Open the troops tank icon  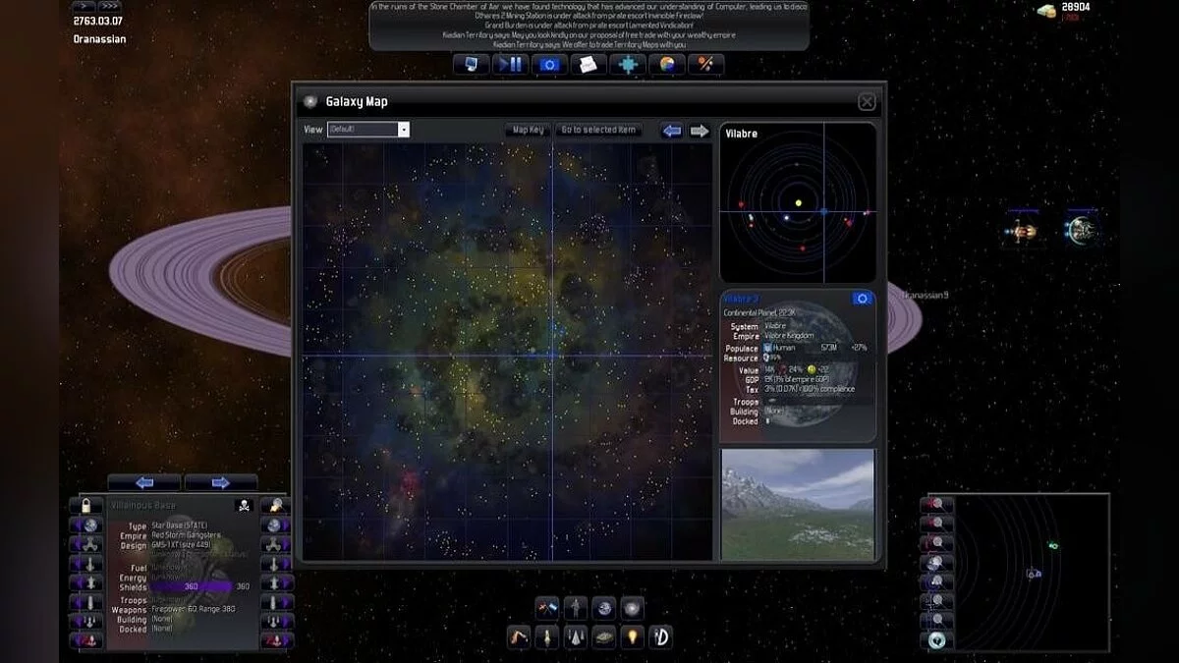pos(604,636)
